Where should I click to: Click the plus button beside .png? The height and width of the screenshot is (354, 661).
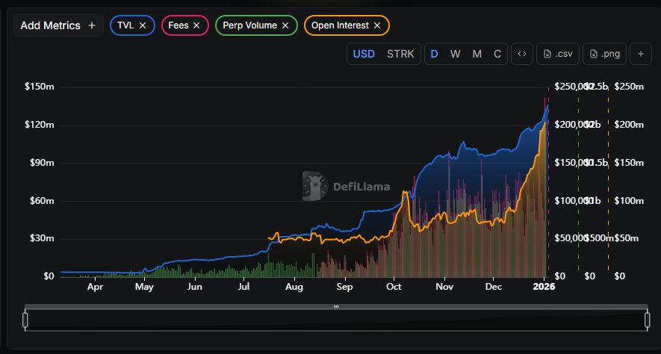pyautogui.click(x=641, y=54)
